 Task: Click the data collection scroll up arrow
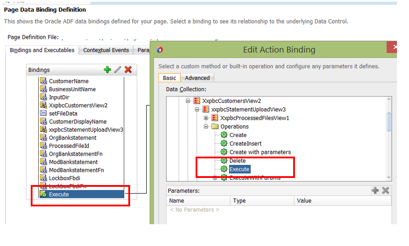tap(389, 99)
